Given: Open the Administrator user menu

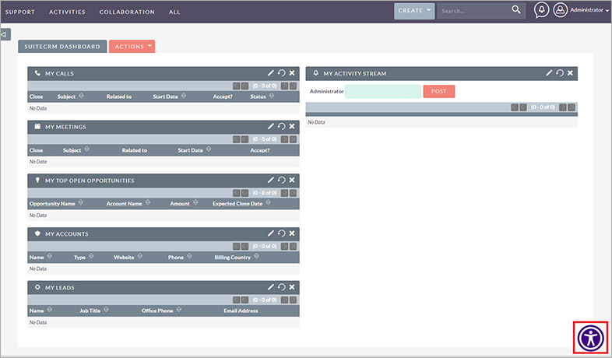Looking at the screenshot, I should click(589, 10).
